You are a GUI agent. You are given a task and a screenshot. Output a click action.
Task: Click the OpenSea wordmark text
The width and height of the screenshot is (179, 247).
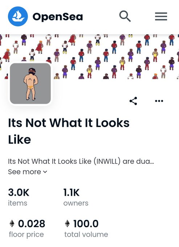pyautogui.click(x=58, y=17)
